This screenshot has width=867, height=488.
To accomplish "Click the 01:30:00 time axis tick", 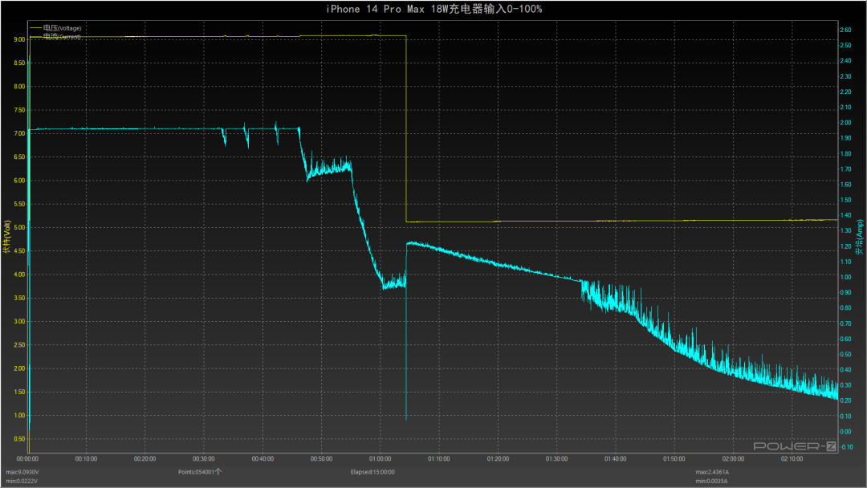I will click(x=556, y=459).
